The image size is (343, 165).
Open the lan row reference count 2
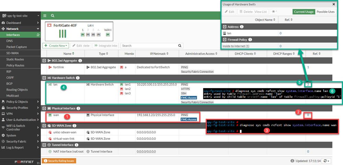[308, 84]
